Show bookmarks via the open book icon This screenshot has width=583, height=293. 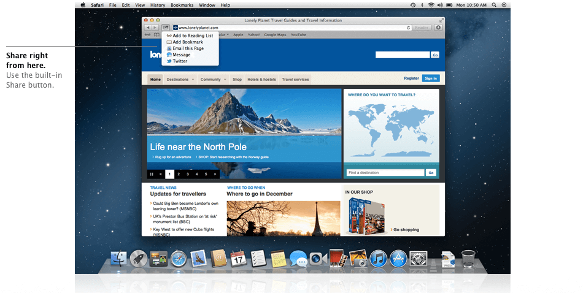156,35
